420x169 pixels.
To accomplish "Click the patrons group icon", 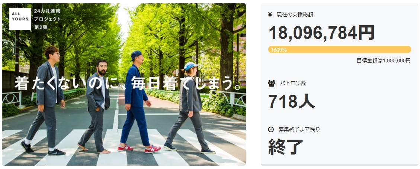I will 271,84.
